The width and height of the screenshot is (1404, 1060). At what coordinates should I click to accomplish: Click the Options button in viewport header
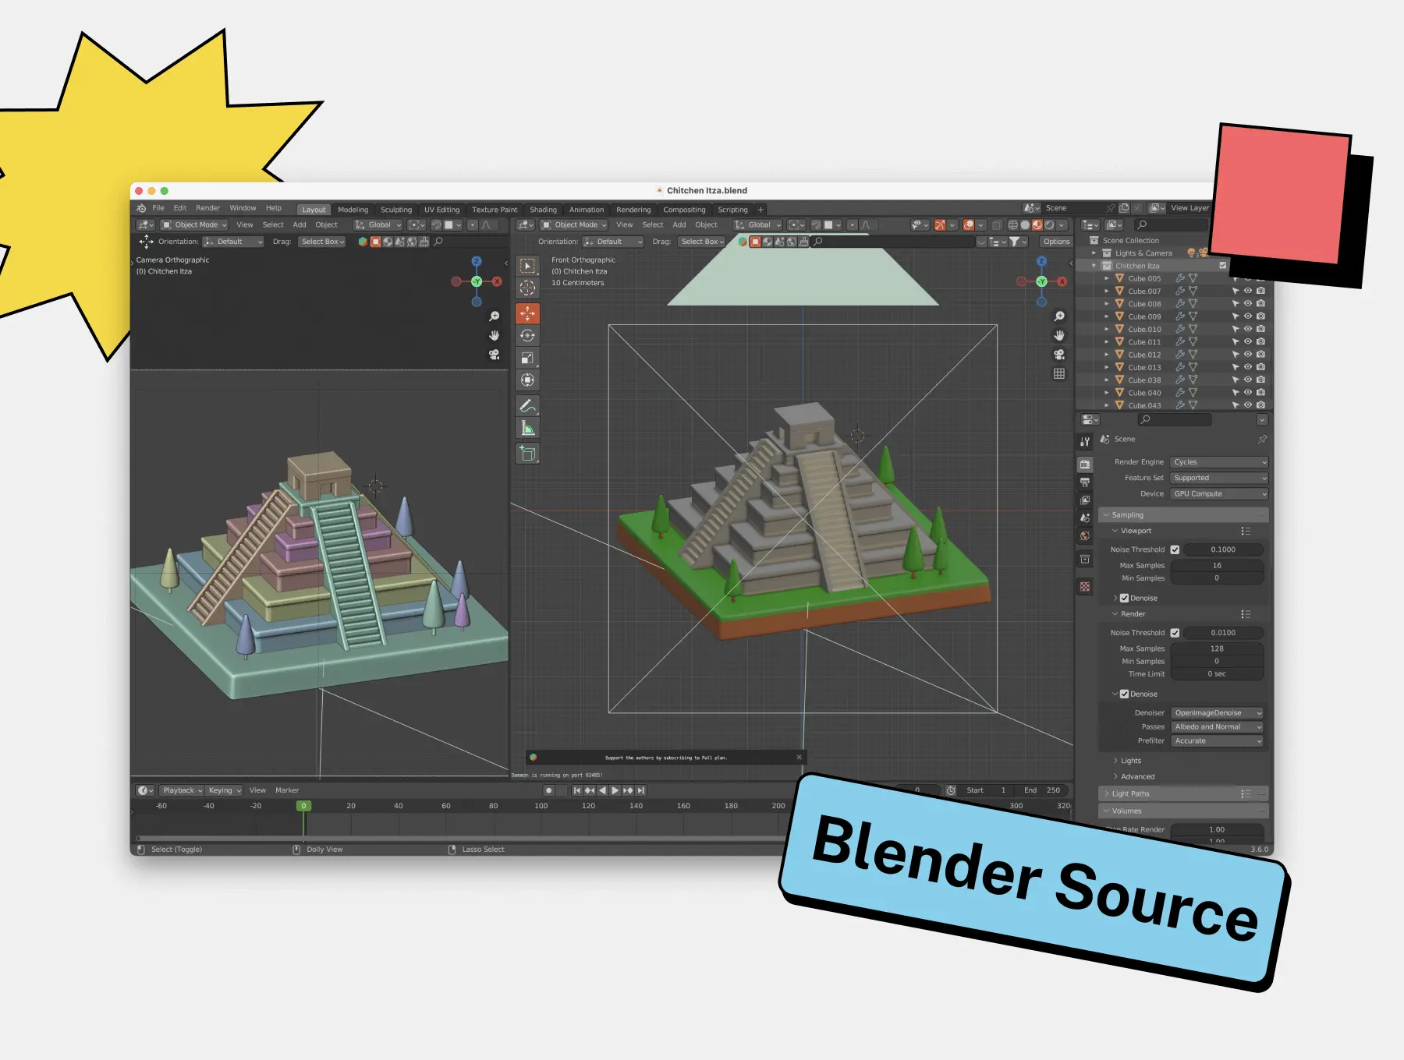click(1056, 242)
